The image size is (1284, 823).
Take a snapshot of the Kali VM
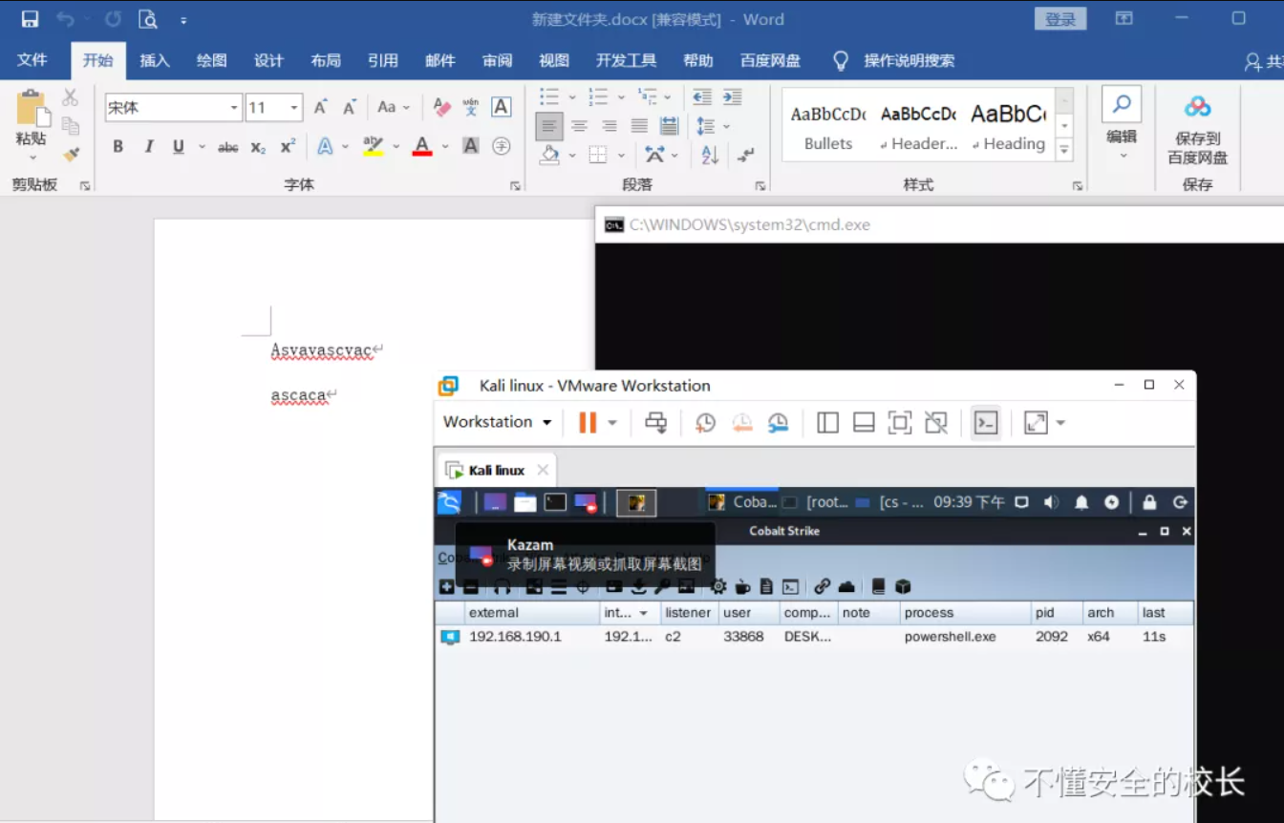tap(704, 422)
